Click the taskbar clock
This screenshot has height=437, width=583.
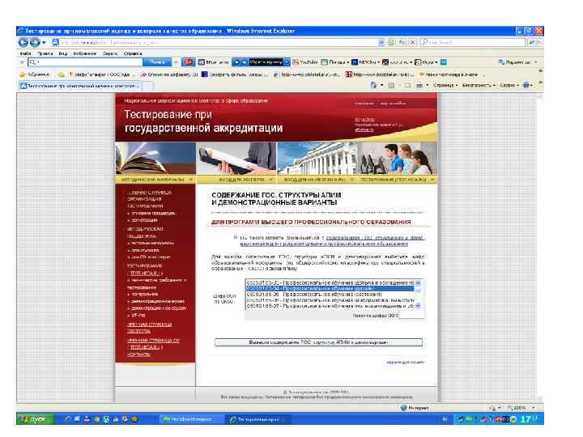pos(529,419)
